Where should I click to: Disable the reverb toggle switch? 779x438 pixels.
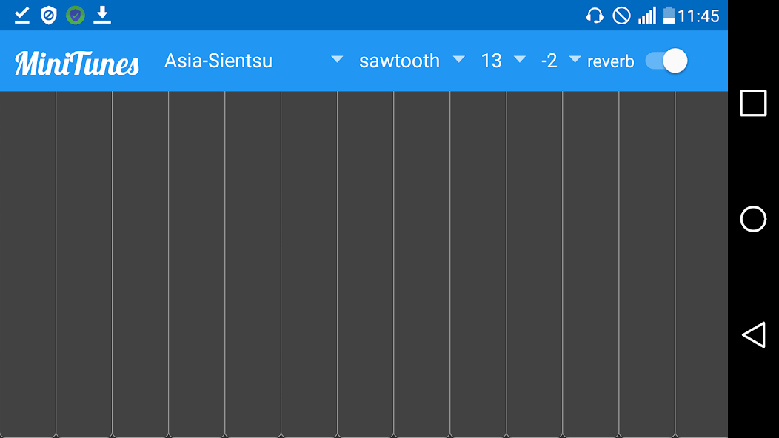(666, 61)
